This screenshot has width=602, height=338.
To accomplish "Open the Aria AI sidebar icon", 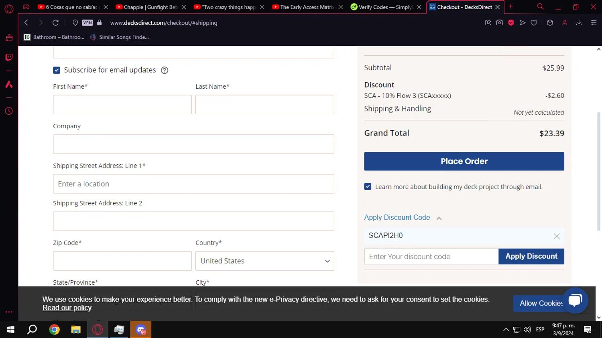I will 9,84.
